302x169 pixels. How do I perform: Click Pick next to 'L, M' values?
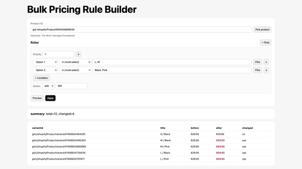pyautogui.click(x=257, y=62)
